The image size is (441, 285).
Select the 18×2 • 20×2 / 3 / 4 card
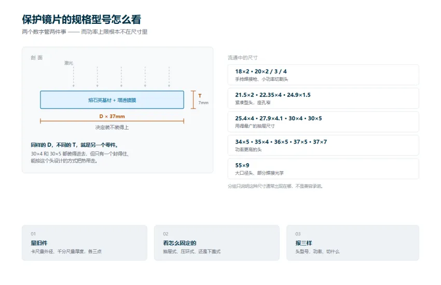click(323, 75)
